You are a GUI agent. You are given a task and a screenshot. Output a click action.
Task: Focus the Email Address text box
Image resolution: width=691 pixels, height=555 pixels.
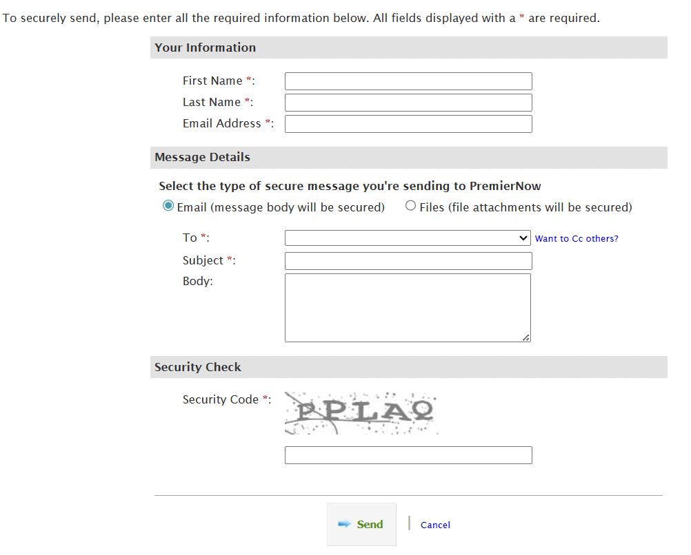tap(408, 124)
